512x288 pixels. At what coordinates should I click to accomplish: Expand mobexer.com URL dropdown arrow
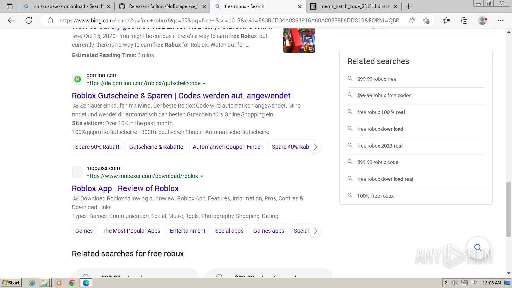coord(202,176)
